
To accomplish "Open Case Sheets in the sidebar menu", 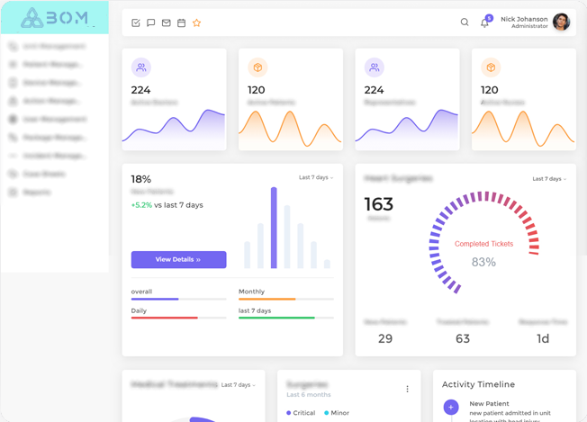I will (41, 174).
